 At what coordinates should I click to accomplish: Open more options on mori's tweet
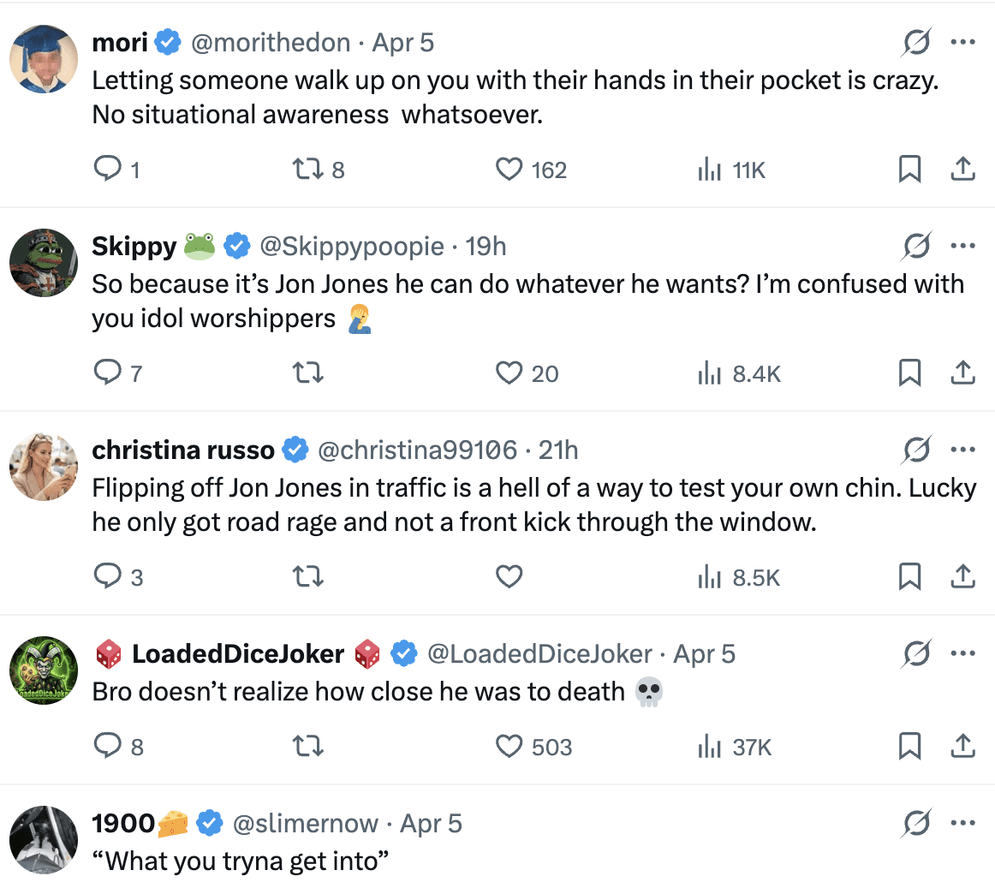coord(963,43)
